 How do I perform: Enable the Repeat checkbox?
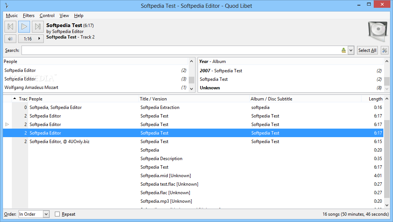[57, 214]
